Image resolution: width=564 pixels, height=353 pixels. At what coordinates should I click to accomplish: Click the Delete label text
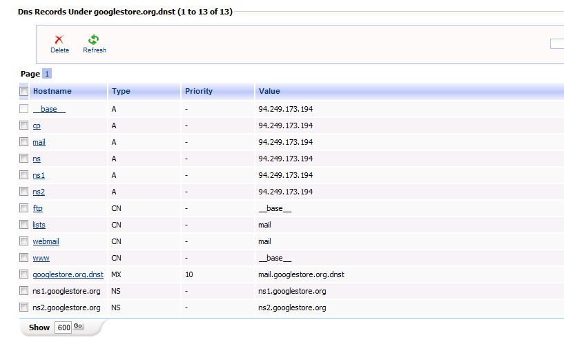pos(59,50)
